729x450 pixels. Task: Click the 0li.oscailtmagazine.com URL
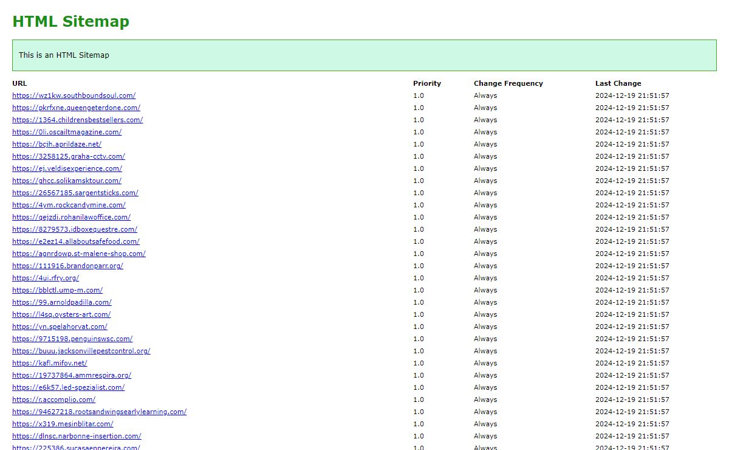pos(67,132)
